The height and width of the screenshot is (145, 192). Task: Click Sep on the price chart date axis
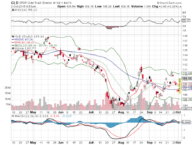tap(149, 112)
